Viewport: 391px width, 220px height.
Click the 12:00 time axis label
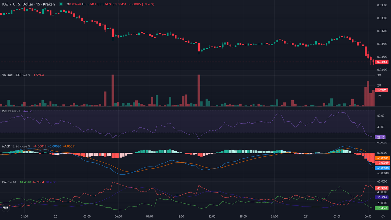point(181,216)
